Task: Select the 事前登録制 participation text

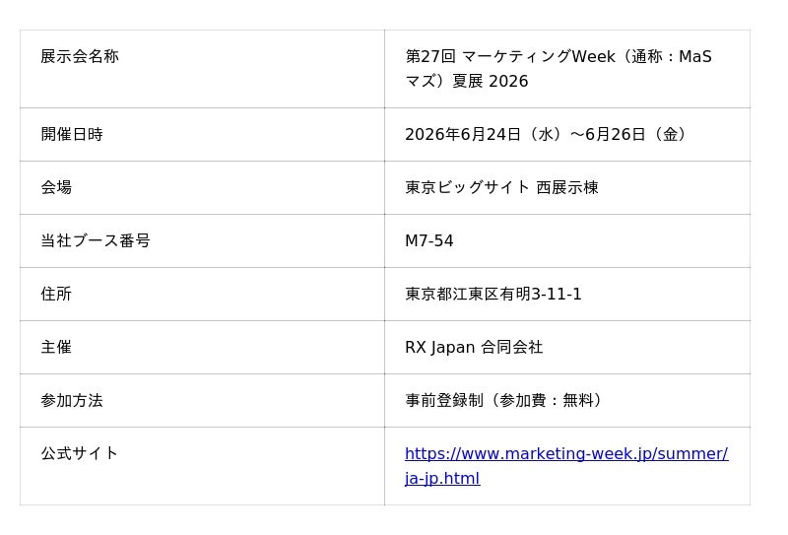Action: [x=444, y=401]
